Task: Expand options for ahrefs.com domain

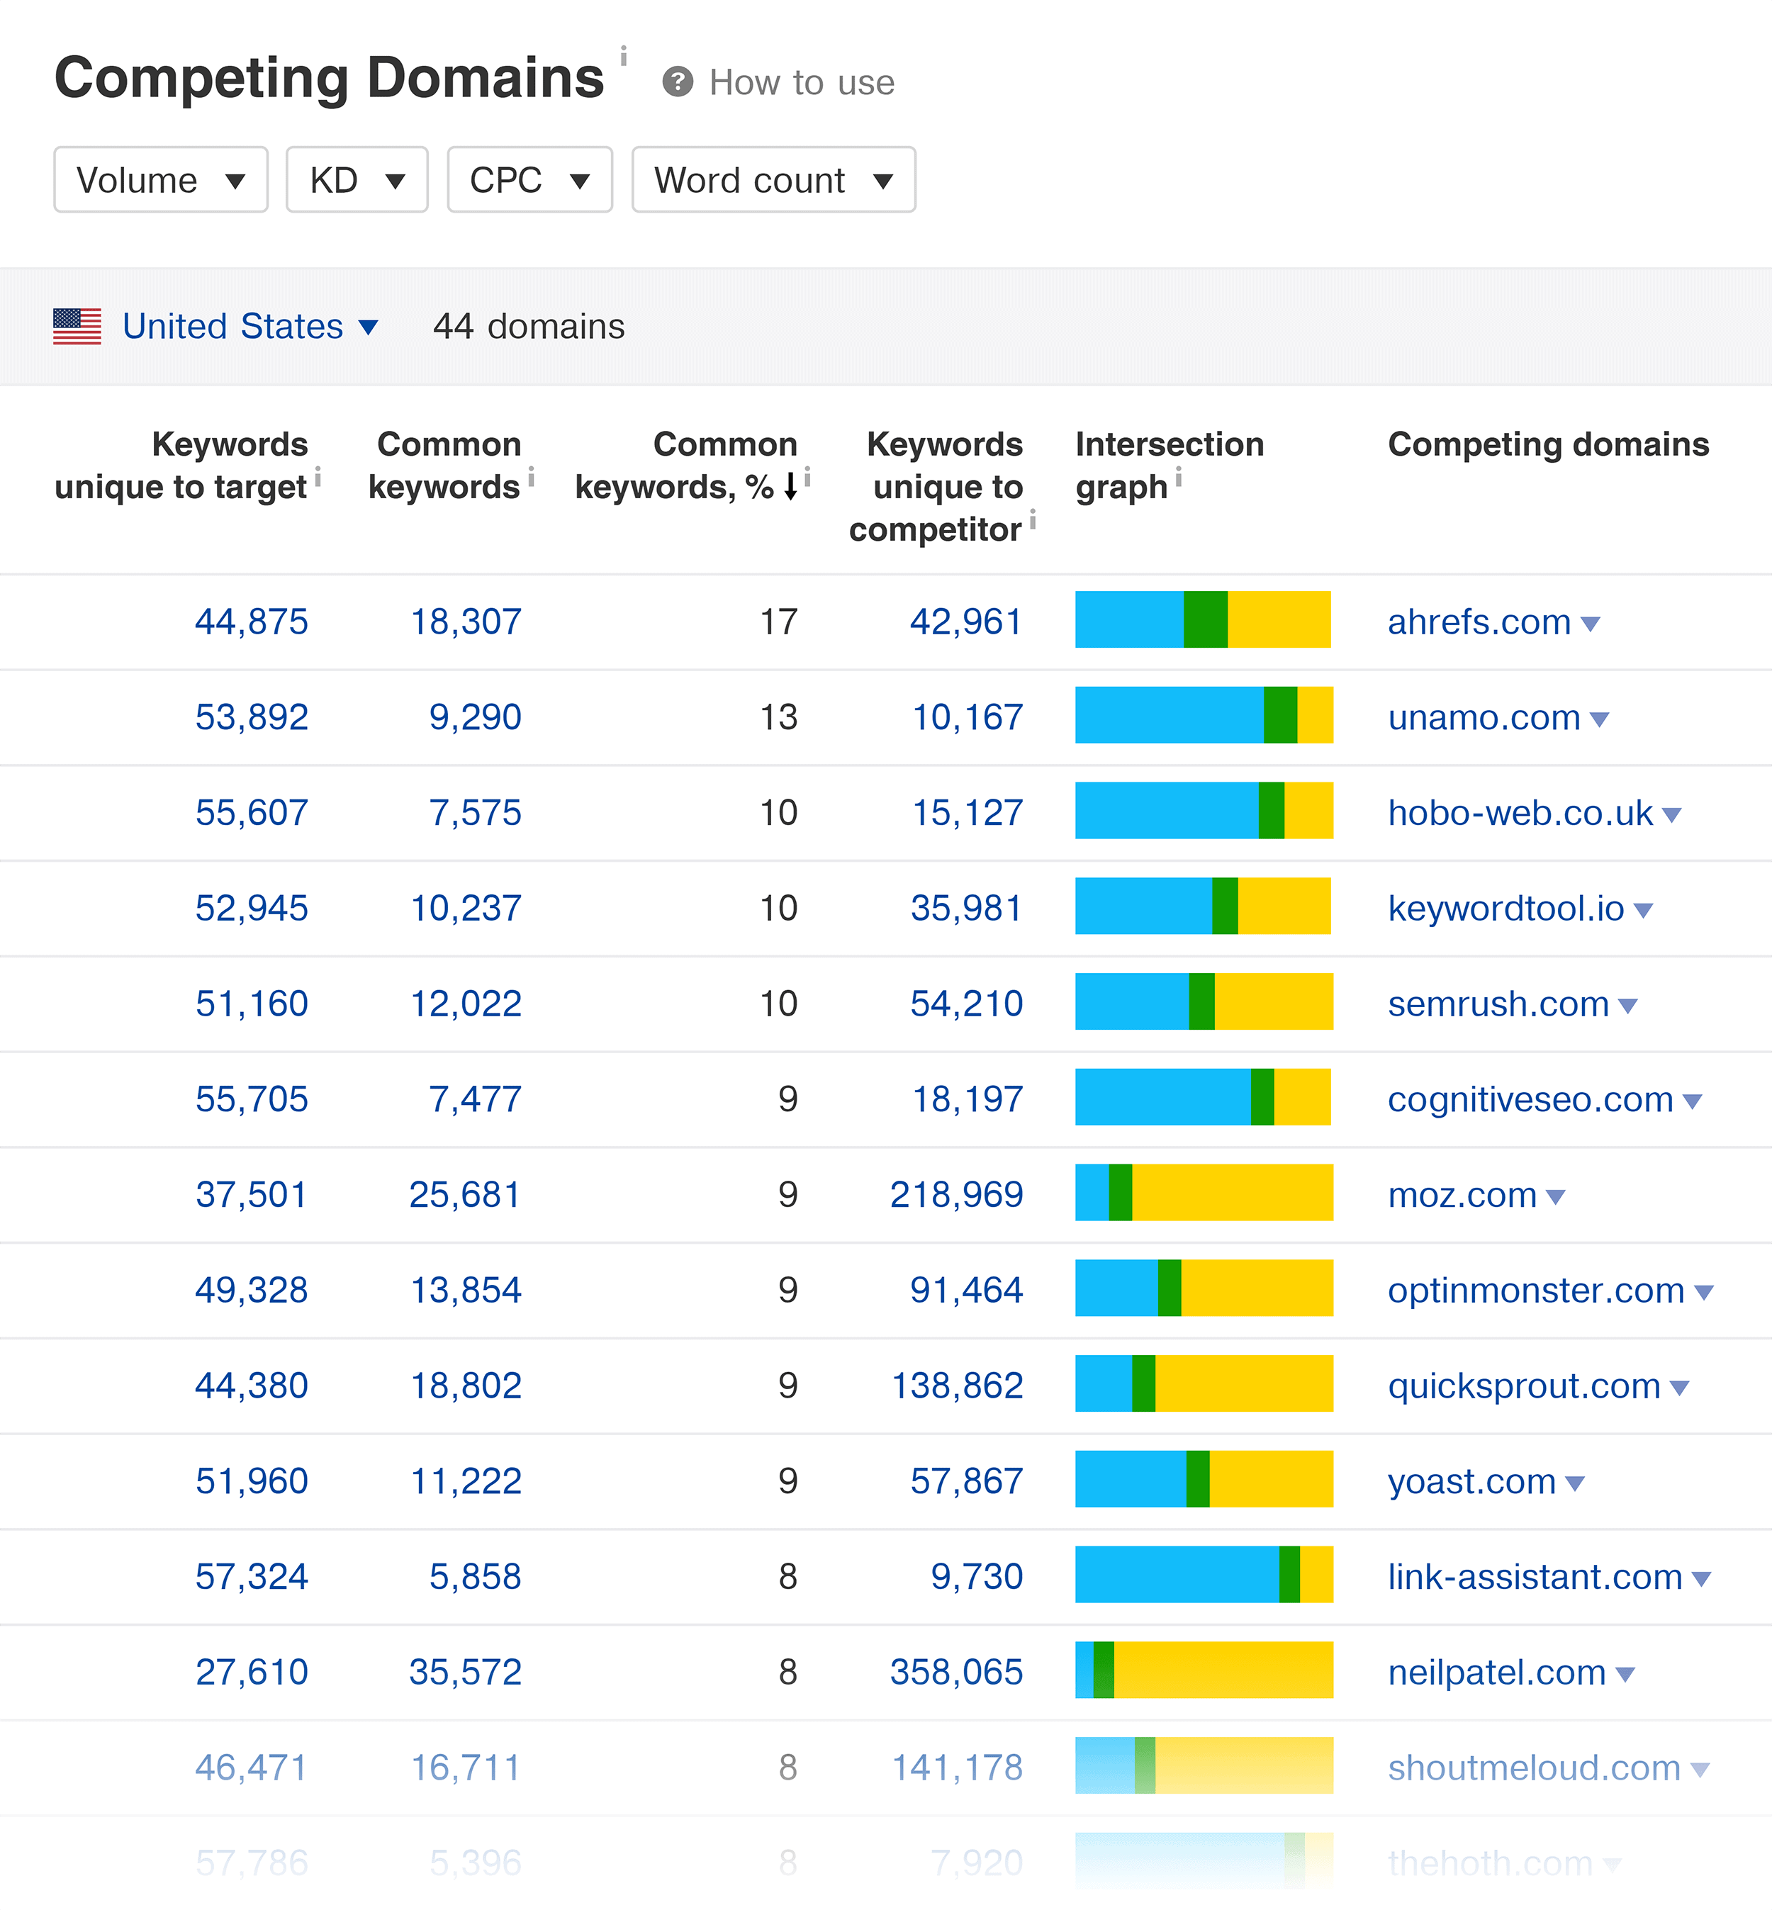Action: [1591, 622]
